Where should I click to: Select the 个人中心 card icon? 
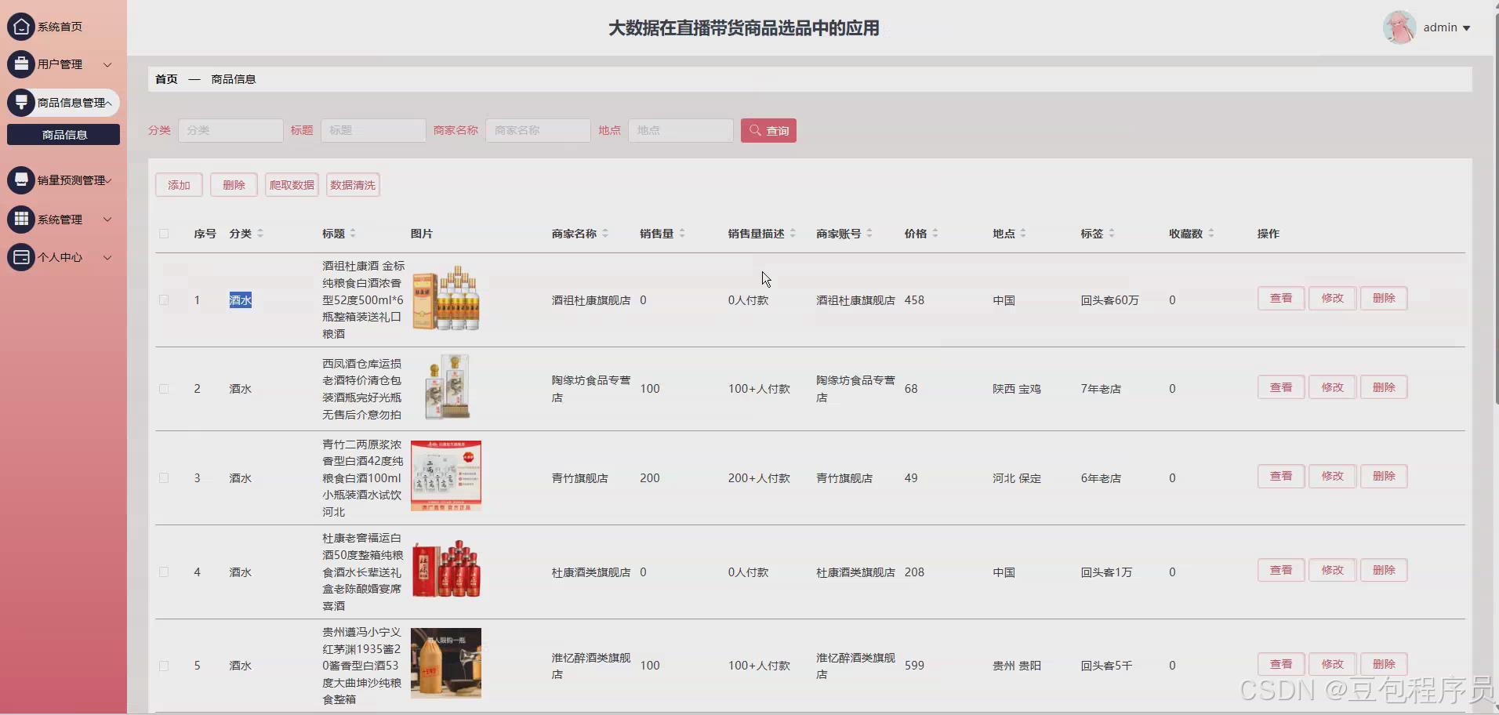point(21,257)
